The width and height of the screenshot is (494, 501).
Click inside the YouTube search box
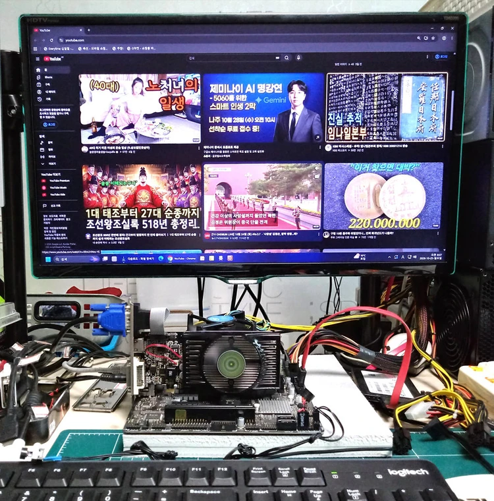point(230,58)
